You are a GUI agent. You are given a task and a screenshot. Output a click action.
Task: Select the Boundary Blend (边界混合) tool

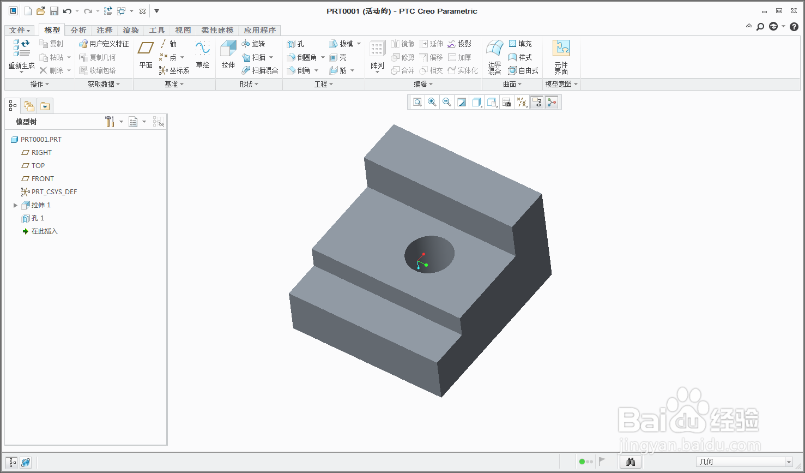coord(494,57)
